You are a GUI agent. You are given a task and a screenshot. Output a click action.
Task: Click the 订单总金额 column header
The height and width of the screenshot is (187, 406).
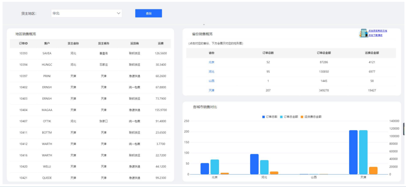[x=324, y=53]
